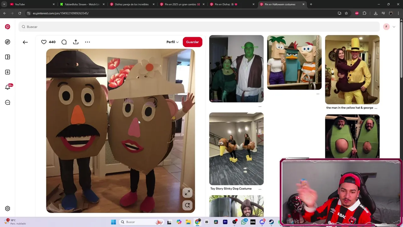Open the Slinky Dog costume pin image

236,149
